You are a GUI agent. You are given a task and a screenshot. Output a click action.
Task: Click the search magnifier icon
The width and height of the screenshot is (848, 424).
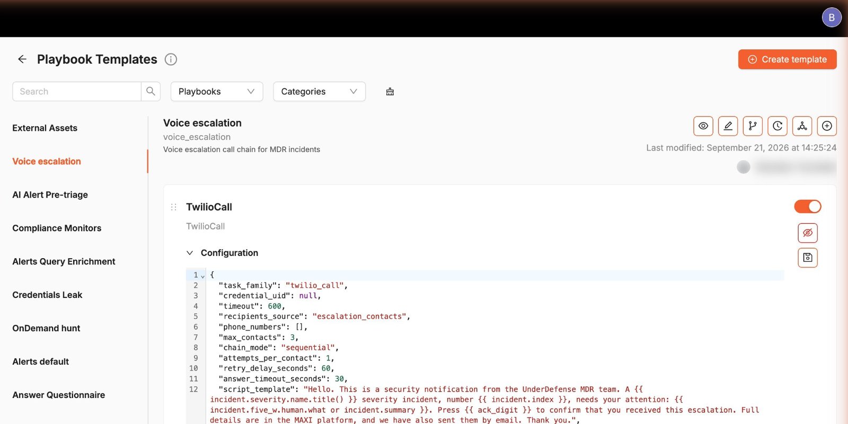pyautogui.click(x=151, y=91)
